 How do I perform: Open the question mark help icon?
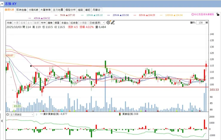36,115
